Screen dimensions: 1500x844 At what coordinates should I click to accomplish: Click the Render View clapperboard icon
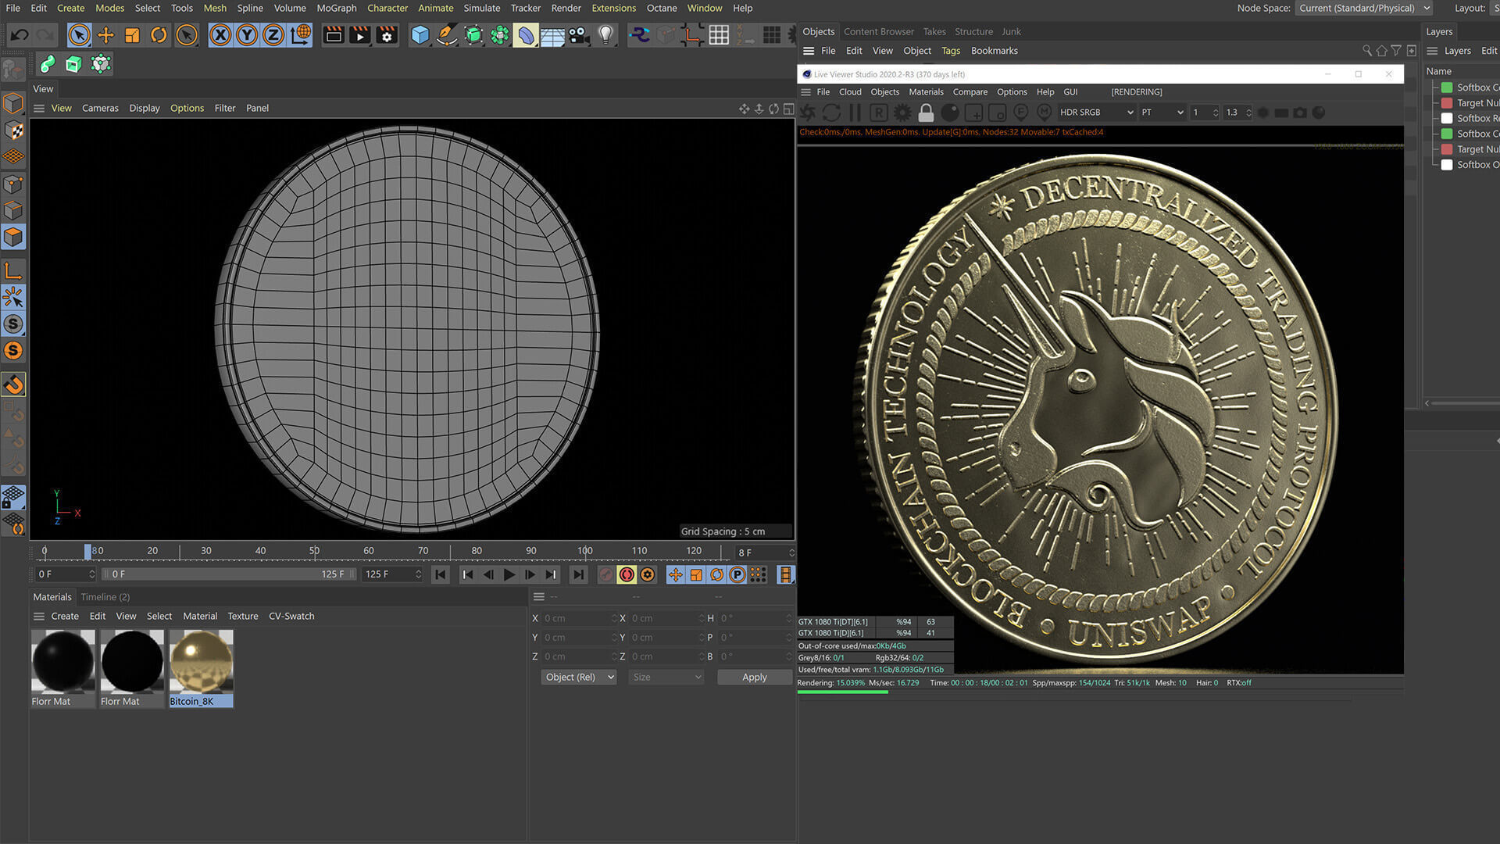pyautogui.click(x=334, y=35)
